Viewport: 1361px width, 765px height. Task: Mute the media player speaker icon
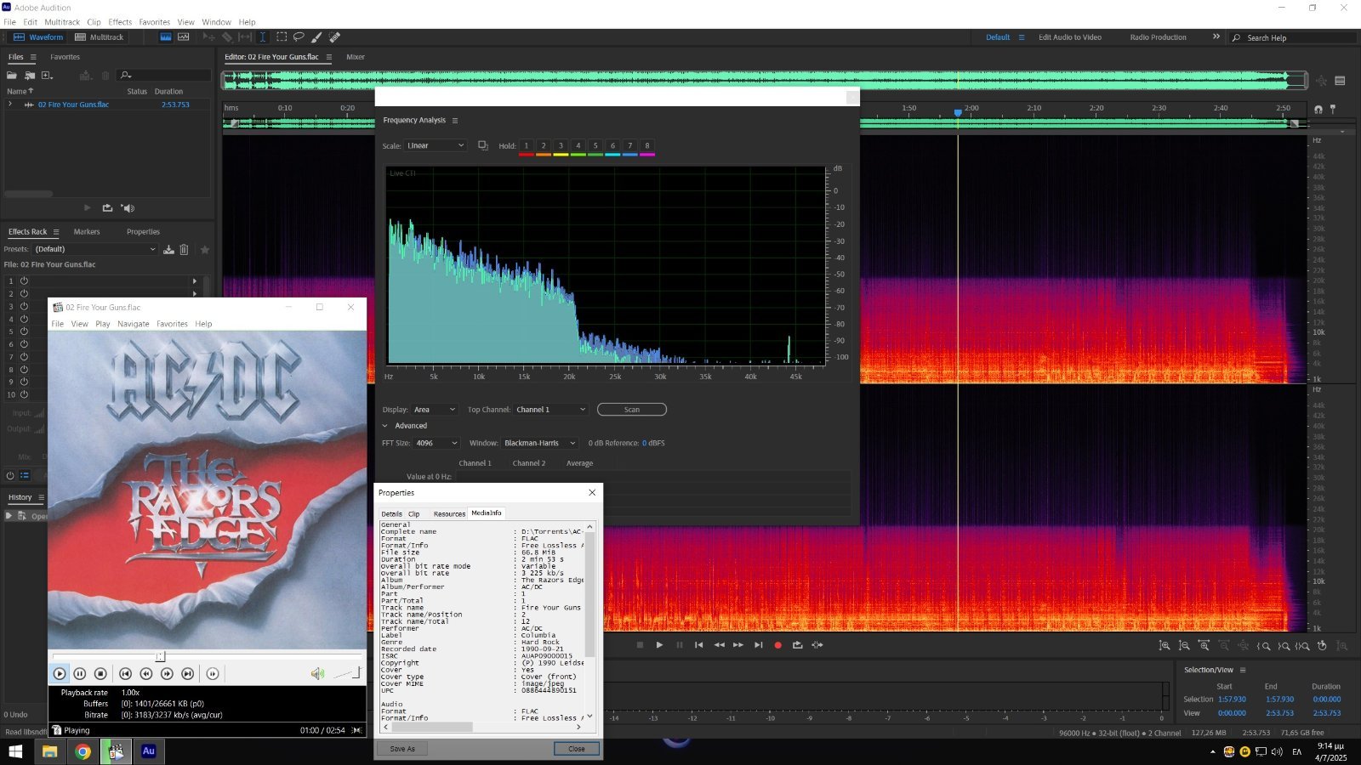[317, 674]
